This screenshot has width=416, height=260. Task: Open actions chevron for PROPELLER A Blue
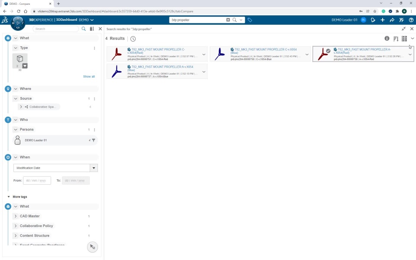pyautogui.click(x=204, y=71)
